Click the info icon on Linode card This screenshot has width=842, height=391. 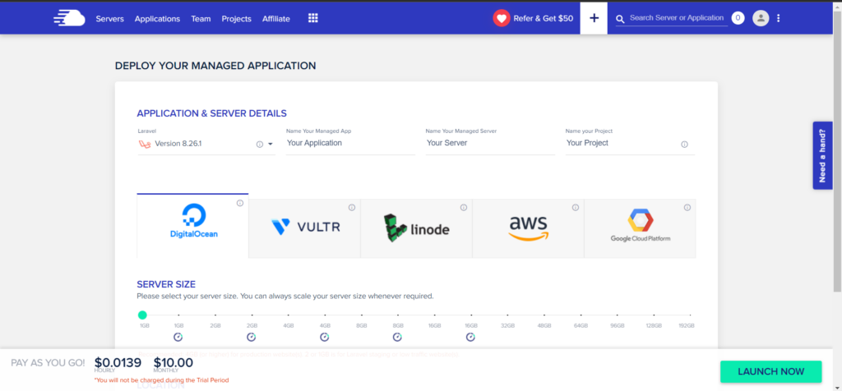click(x=464, y=208)
